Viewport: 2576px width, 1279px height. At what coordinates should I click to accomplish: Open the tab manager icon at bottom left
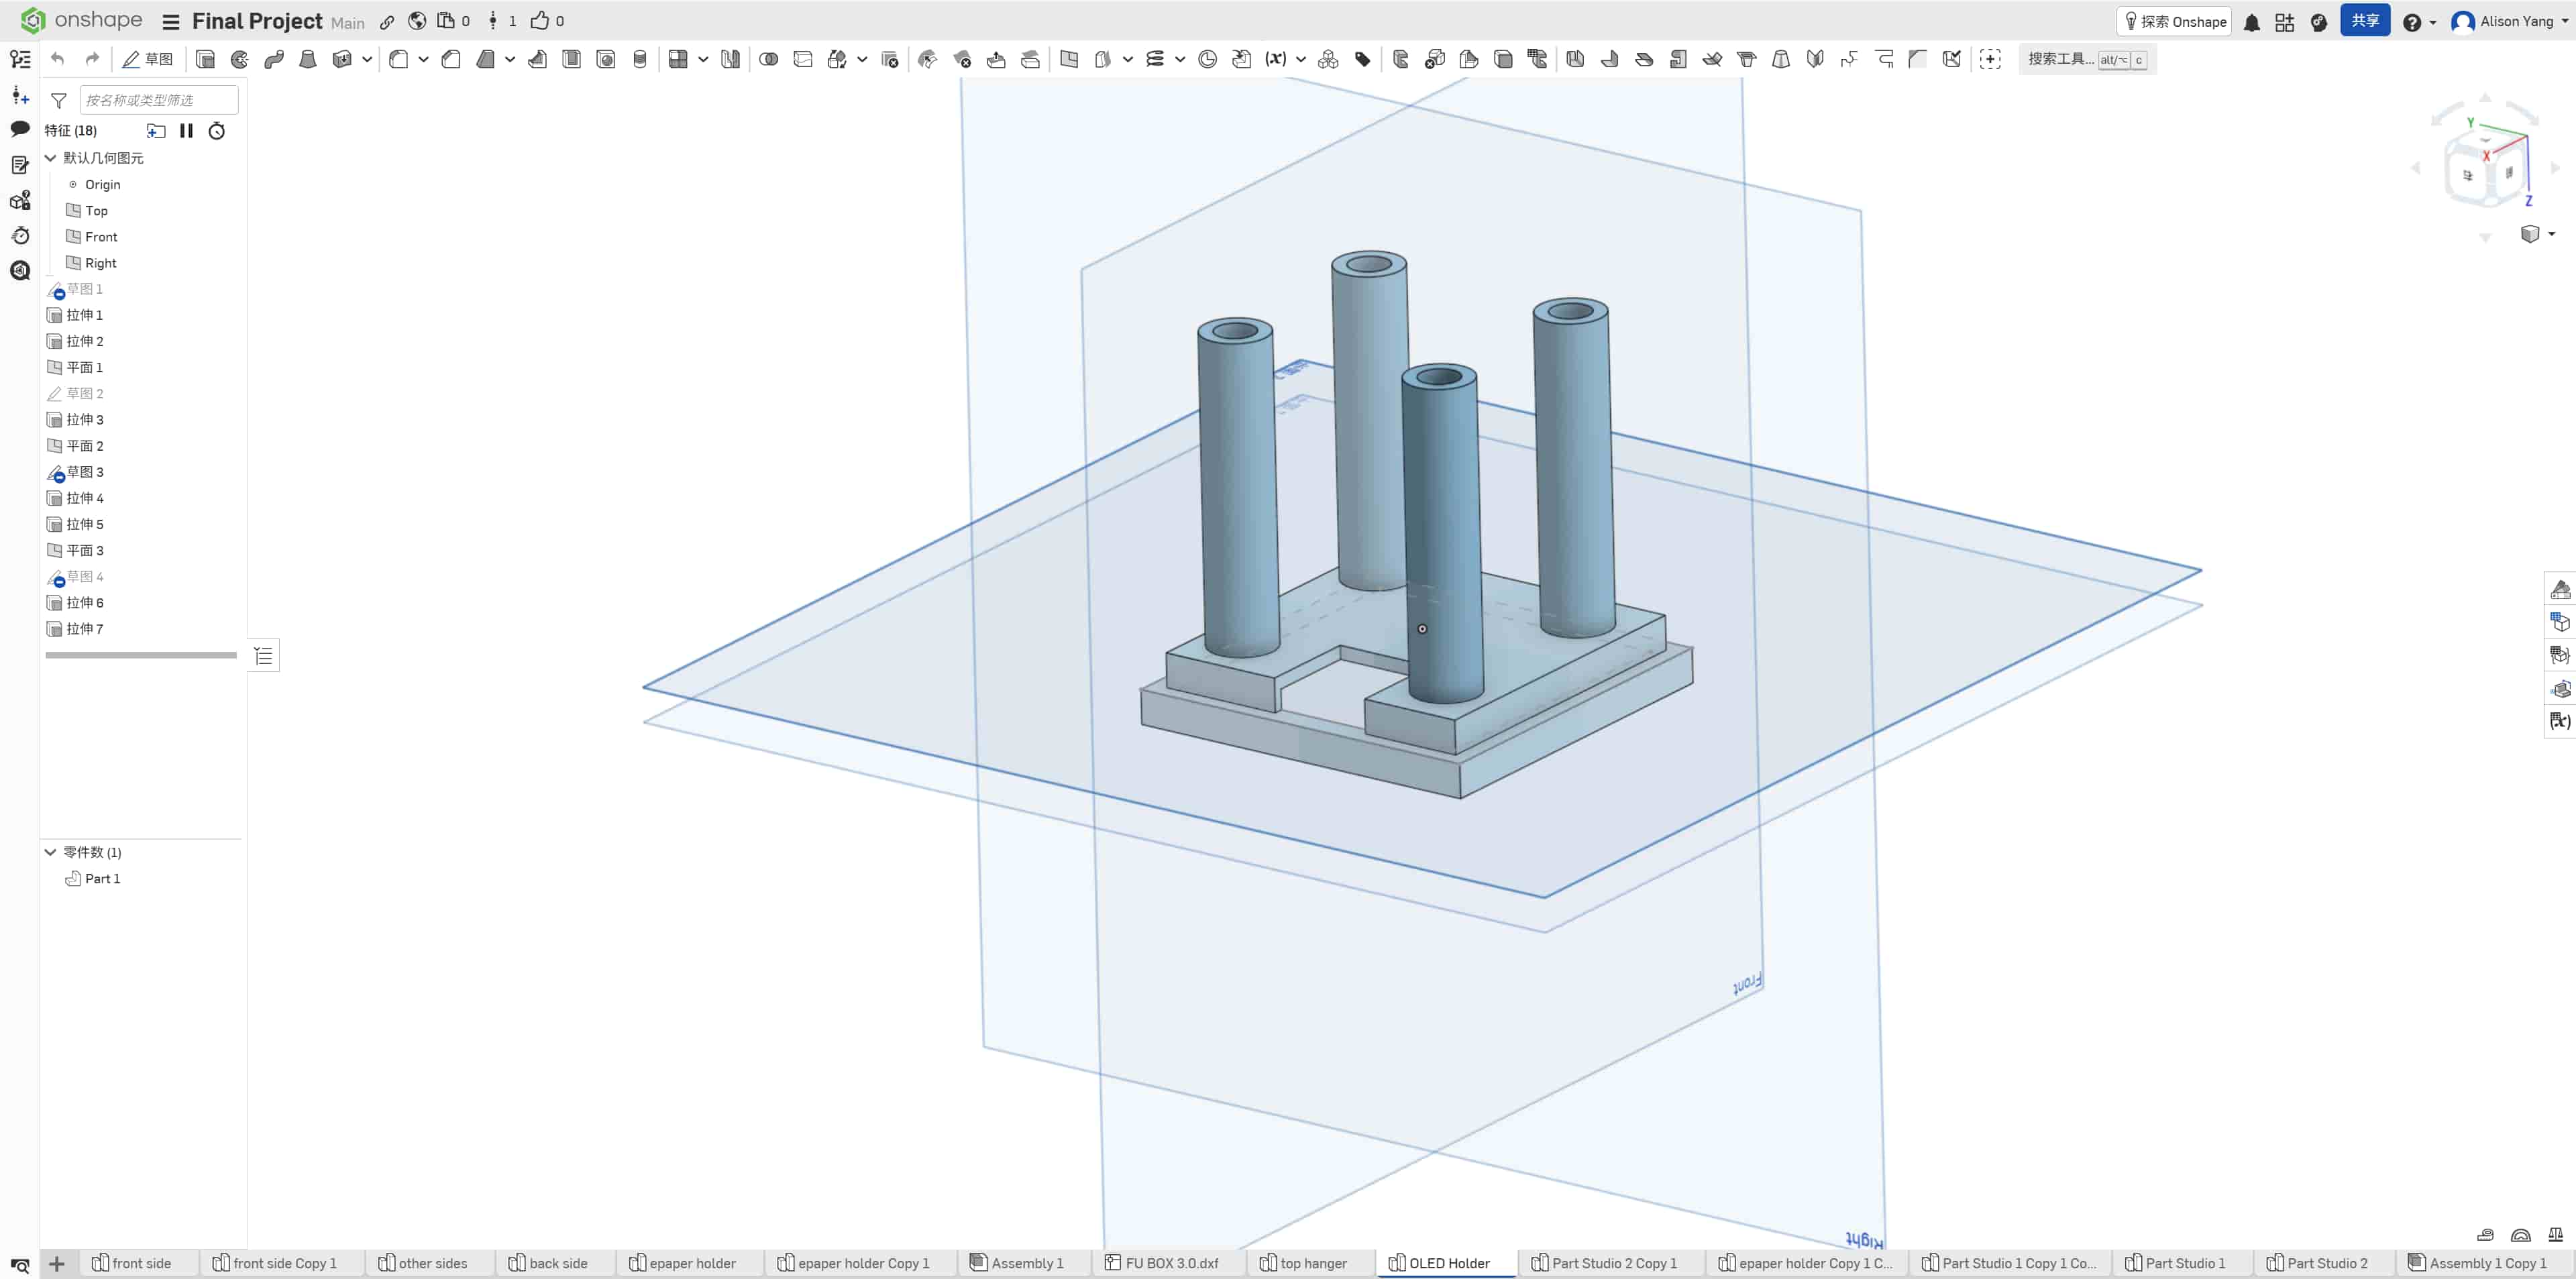click(x=20, y=1265)
